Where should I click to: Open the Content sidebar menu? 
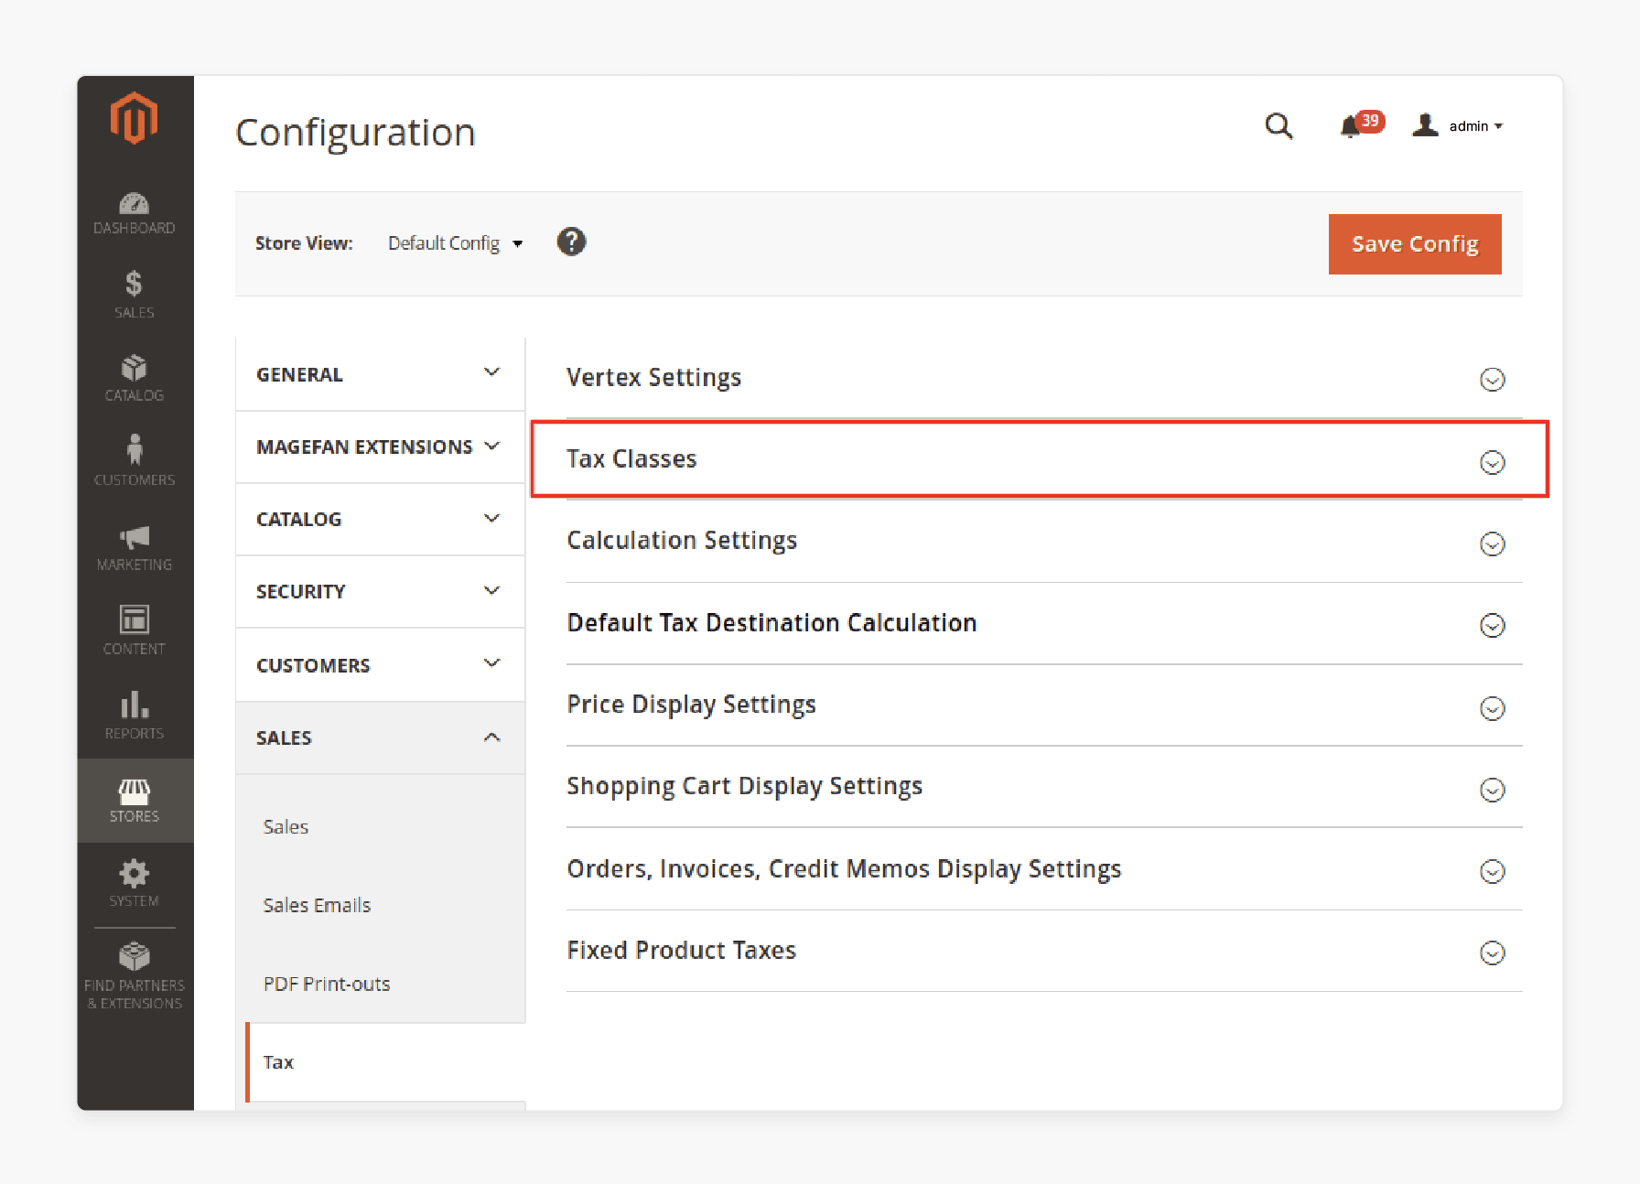click(x=135, y=630)
